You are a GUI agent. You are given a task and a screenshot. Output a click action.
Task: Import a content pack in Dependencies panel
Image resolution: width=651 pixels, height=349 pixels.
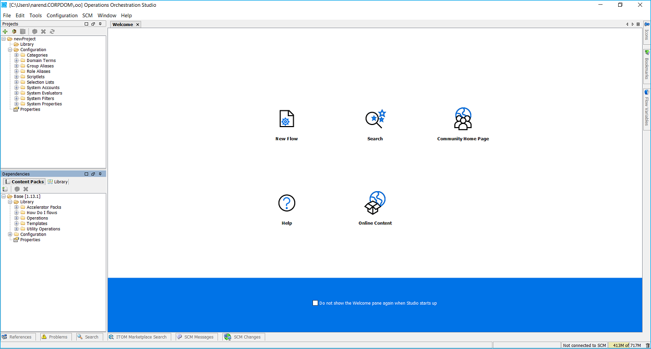click(x=5, y=189)
